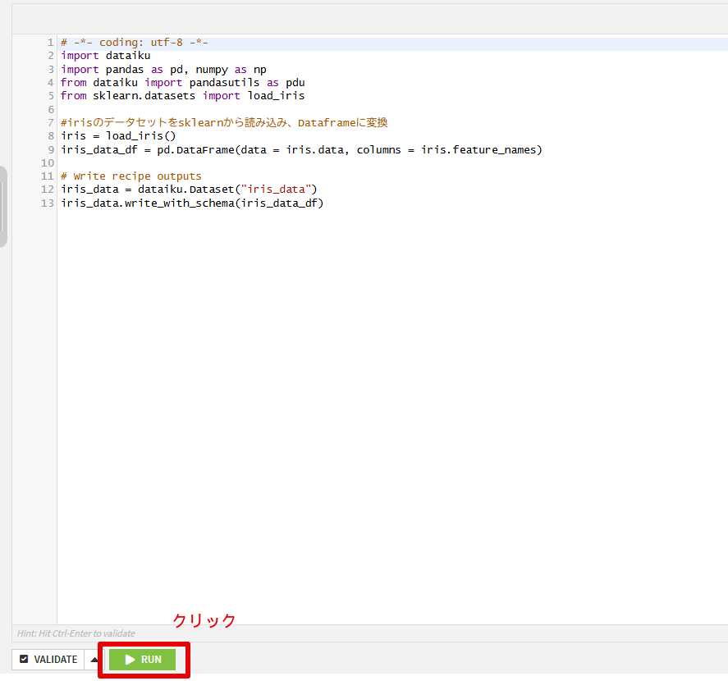Click the pd.DataFrame line of code
Viewport: 728px width, 681px height.
301,150
